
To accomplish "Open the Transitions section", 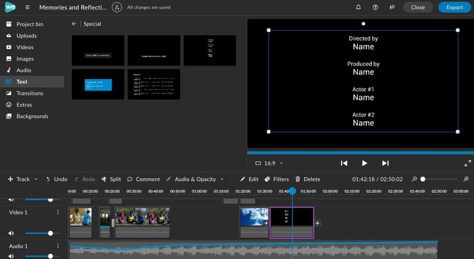I will coord(32,93).
